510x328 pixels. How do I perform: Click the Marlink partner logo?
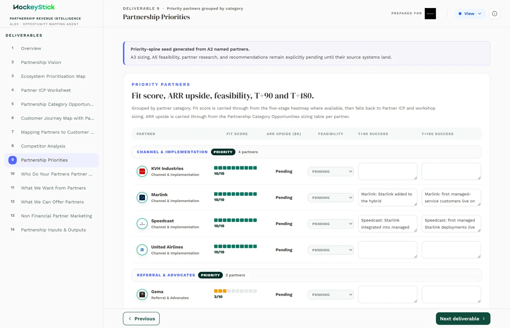click(142, 197)
